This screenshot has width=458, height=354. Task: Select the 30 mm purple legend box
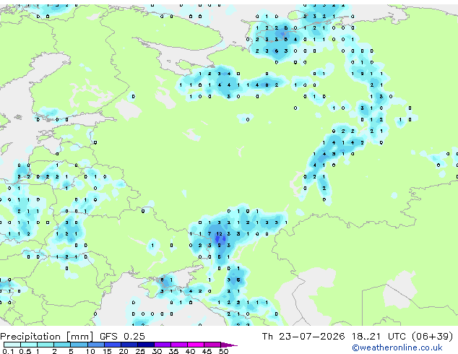click(163, 345)
